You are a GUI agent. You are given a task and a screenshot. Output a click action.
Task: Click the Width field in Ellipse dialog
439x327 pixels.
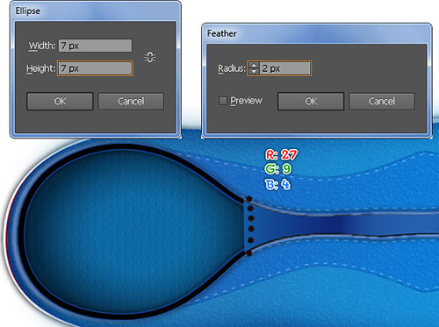[95, 46]
